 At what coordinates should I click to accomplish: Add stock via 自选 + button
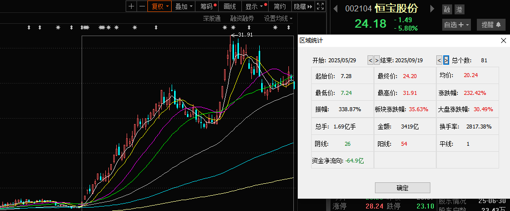(457, 24)
